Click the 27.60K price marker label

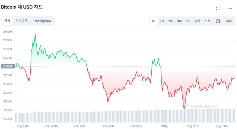click(x=7, y=66)
